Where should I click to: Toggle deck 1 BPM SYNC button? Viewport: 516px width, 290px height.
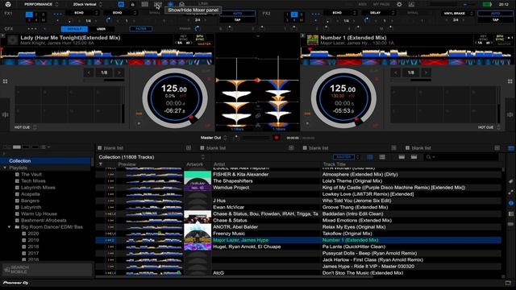(200, 38)
